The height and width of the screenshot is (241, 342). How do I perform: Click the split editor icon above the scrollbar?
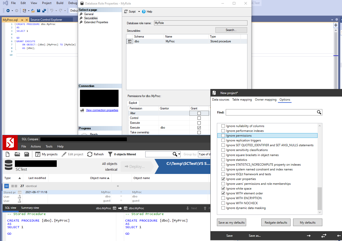(336, 25)
